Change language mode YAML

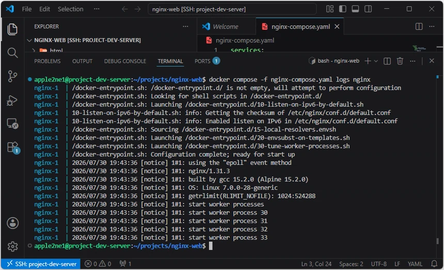click(x=415, y=264)
